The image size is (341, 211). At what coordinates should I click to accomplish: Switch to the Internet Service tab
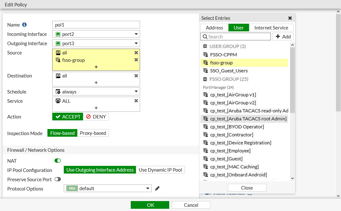pos(271,28)
